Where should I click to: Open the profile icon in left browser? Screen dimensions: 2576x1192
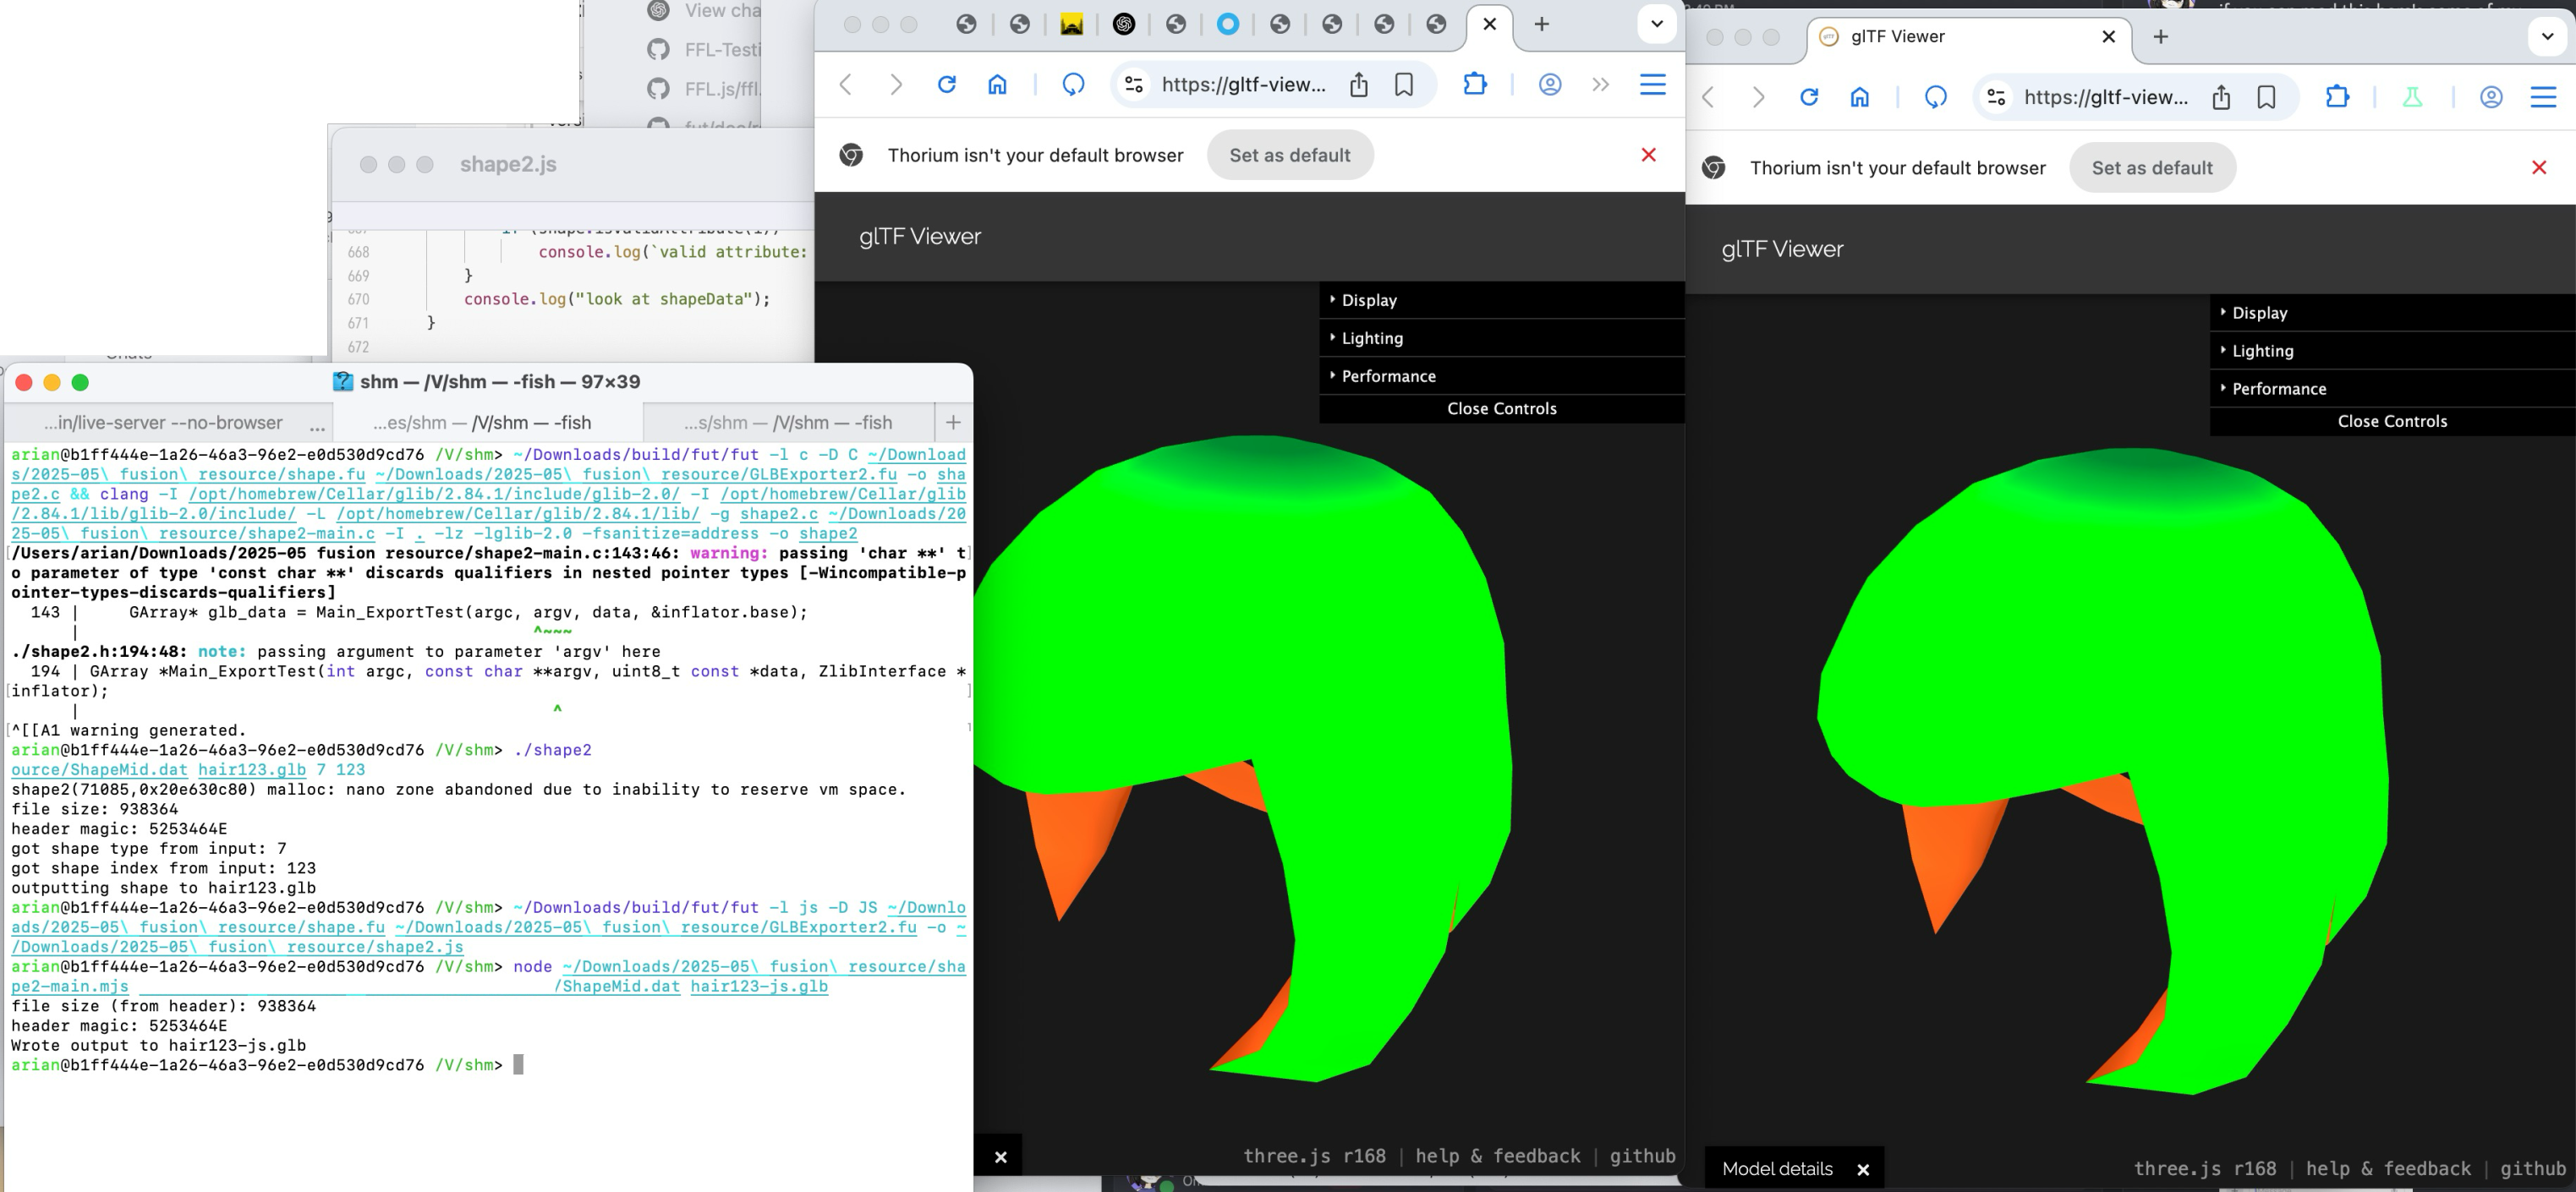coord(1550,85)
